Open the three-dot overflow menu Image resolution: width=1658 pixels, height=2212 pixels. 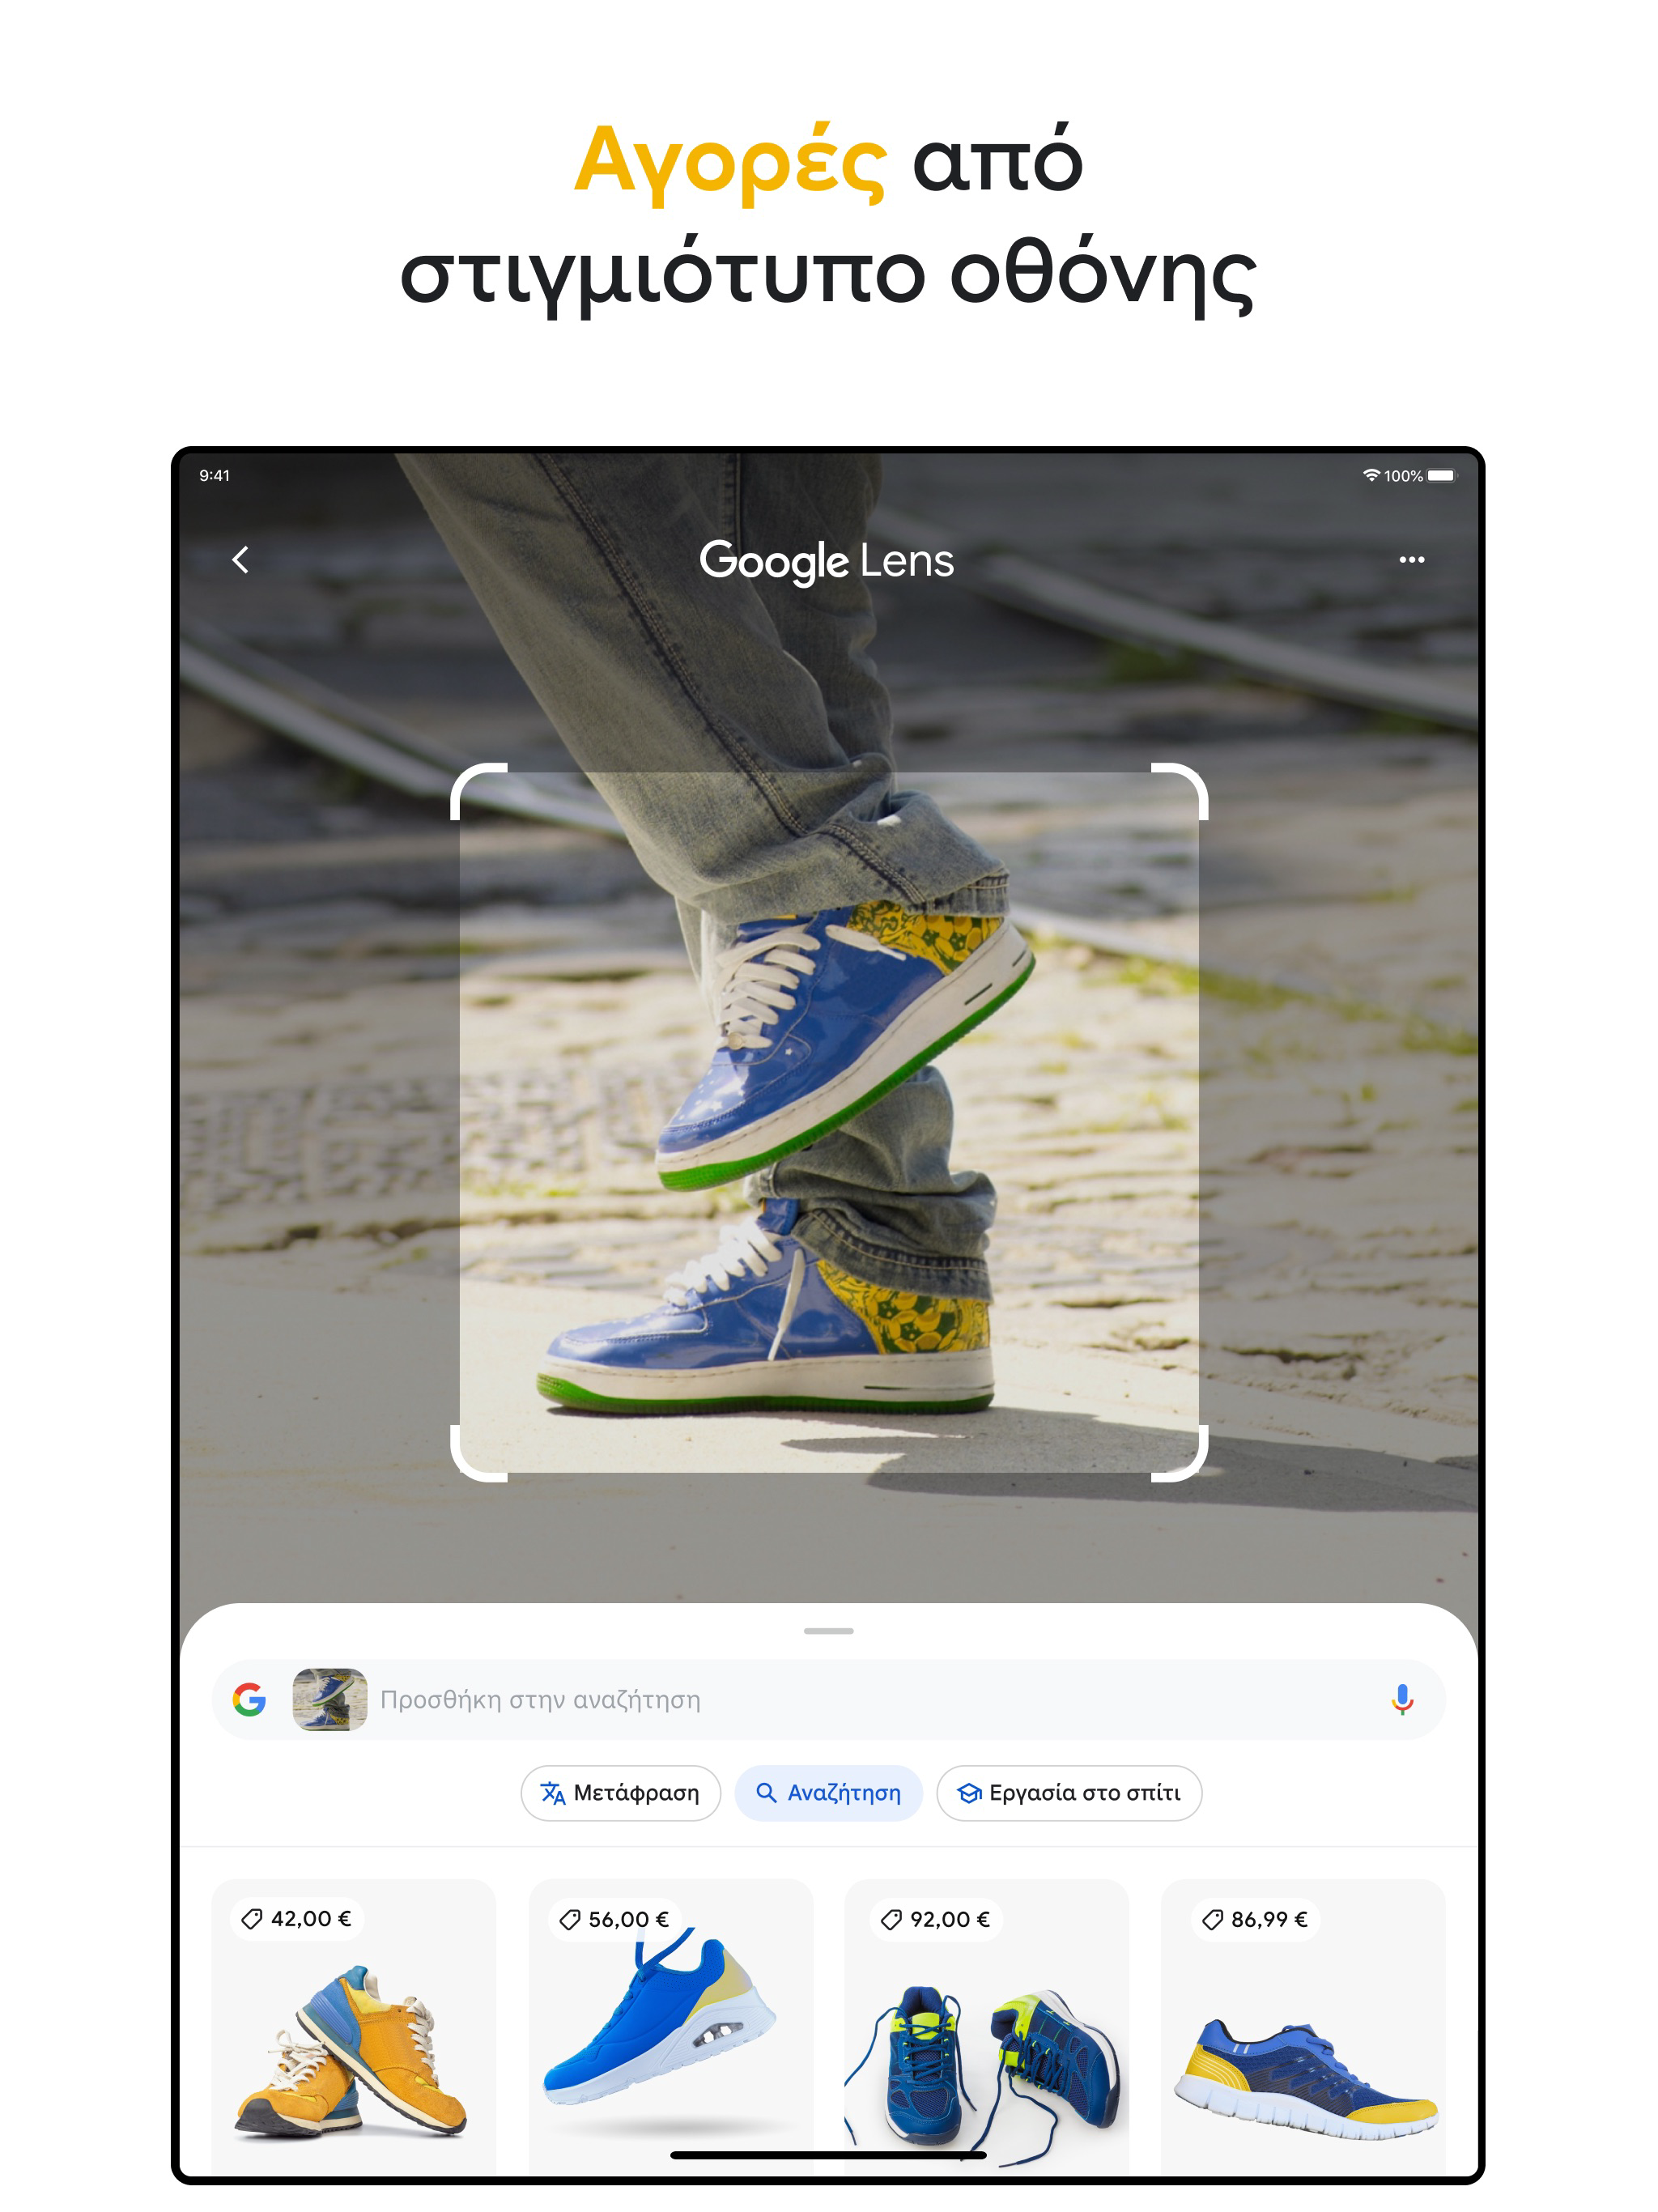(1413, 559)
